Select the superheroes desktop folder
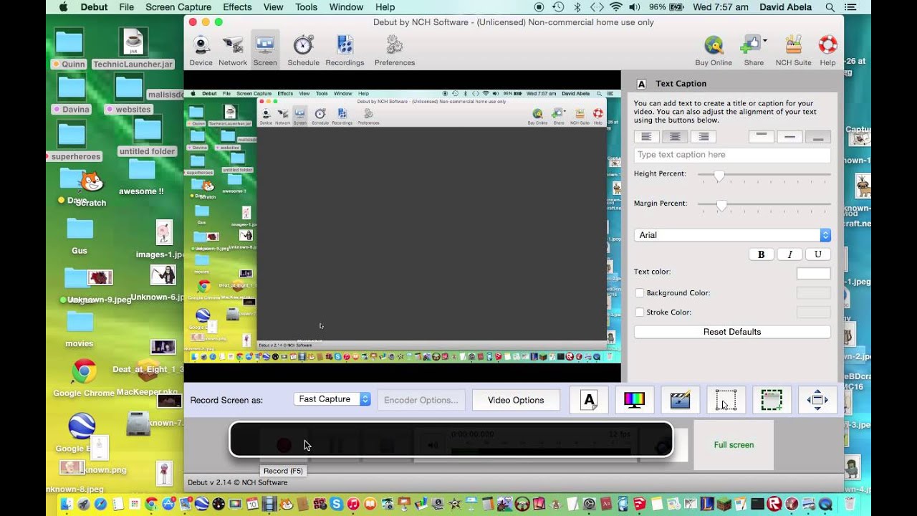Screen dimensions: 917x516 click(x=75, y=142)
